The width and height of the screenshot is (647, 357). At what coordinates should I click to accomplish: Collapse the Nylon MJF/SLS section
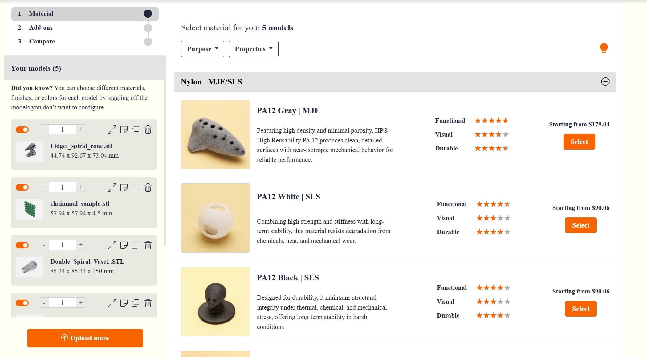tap(605, 82)
